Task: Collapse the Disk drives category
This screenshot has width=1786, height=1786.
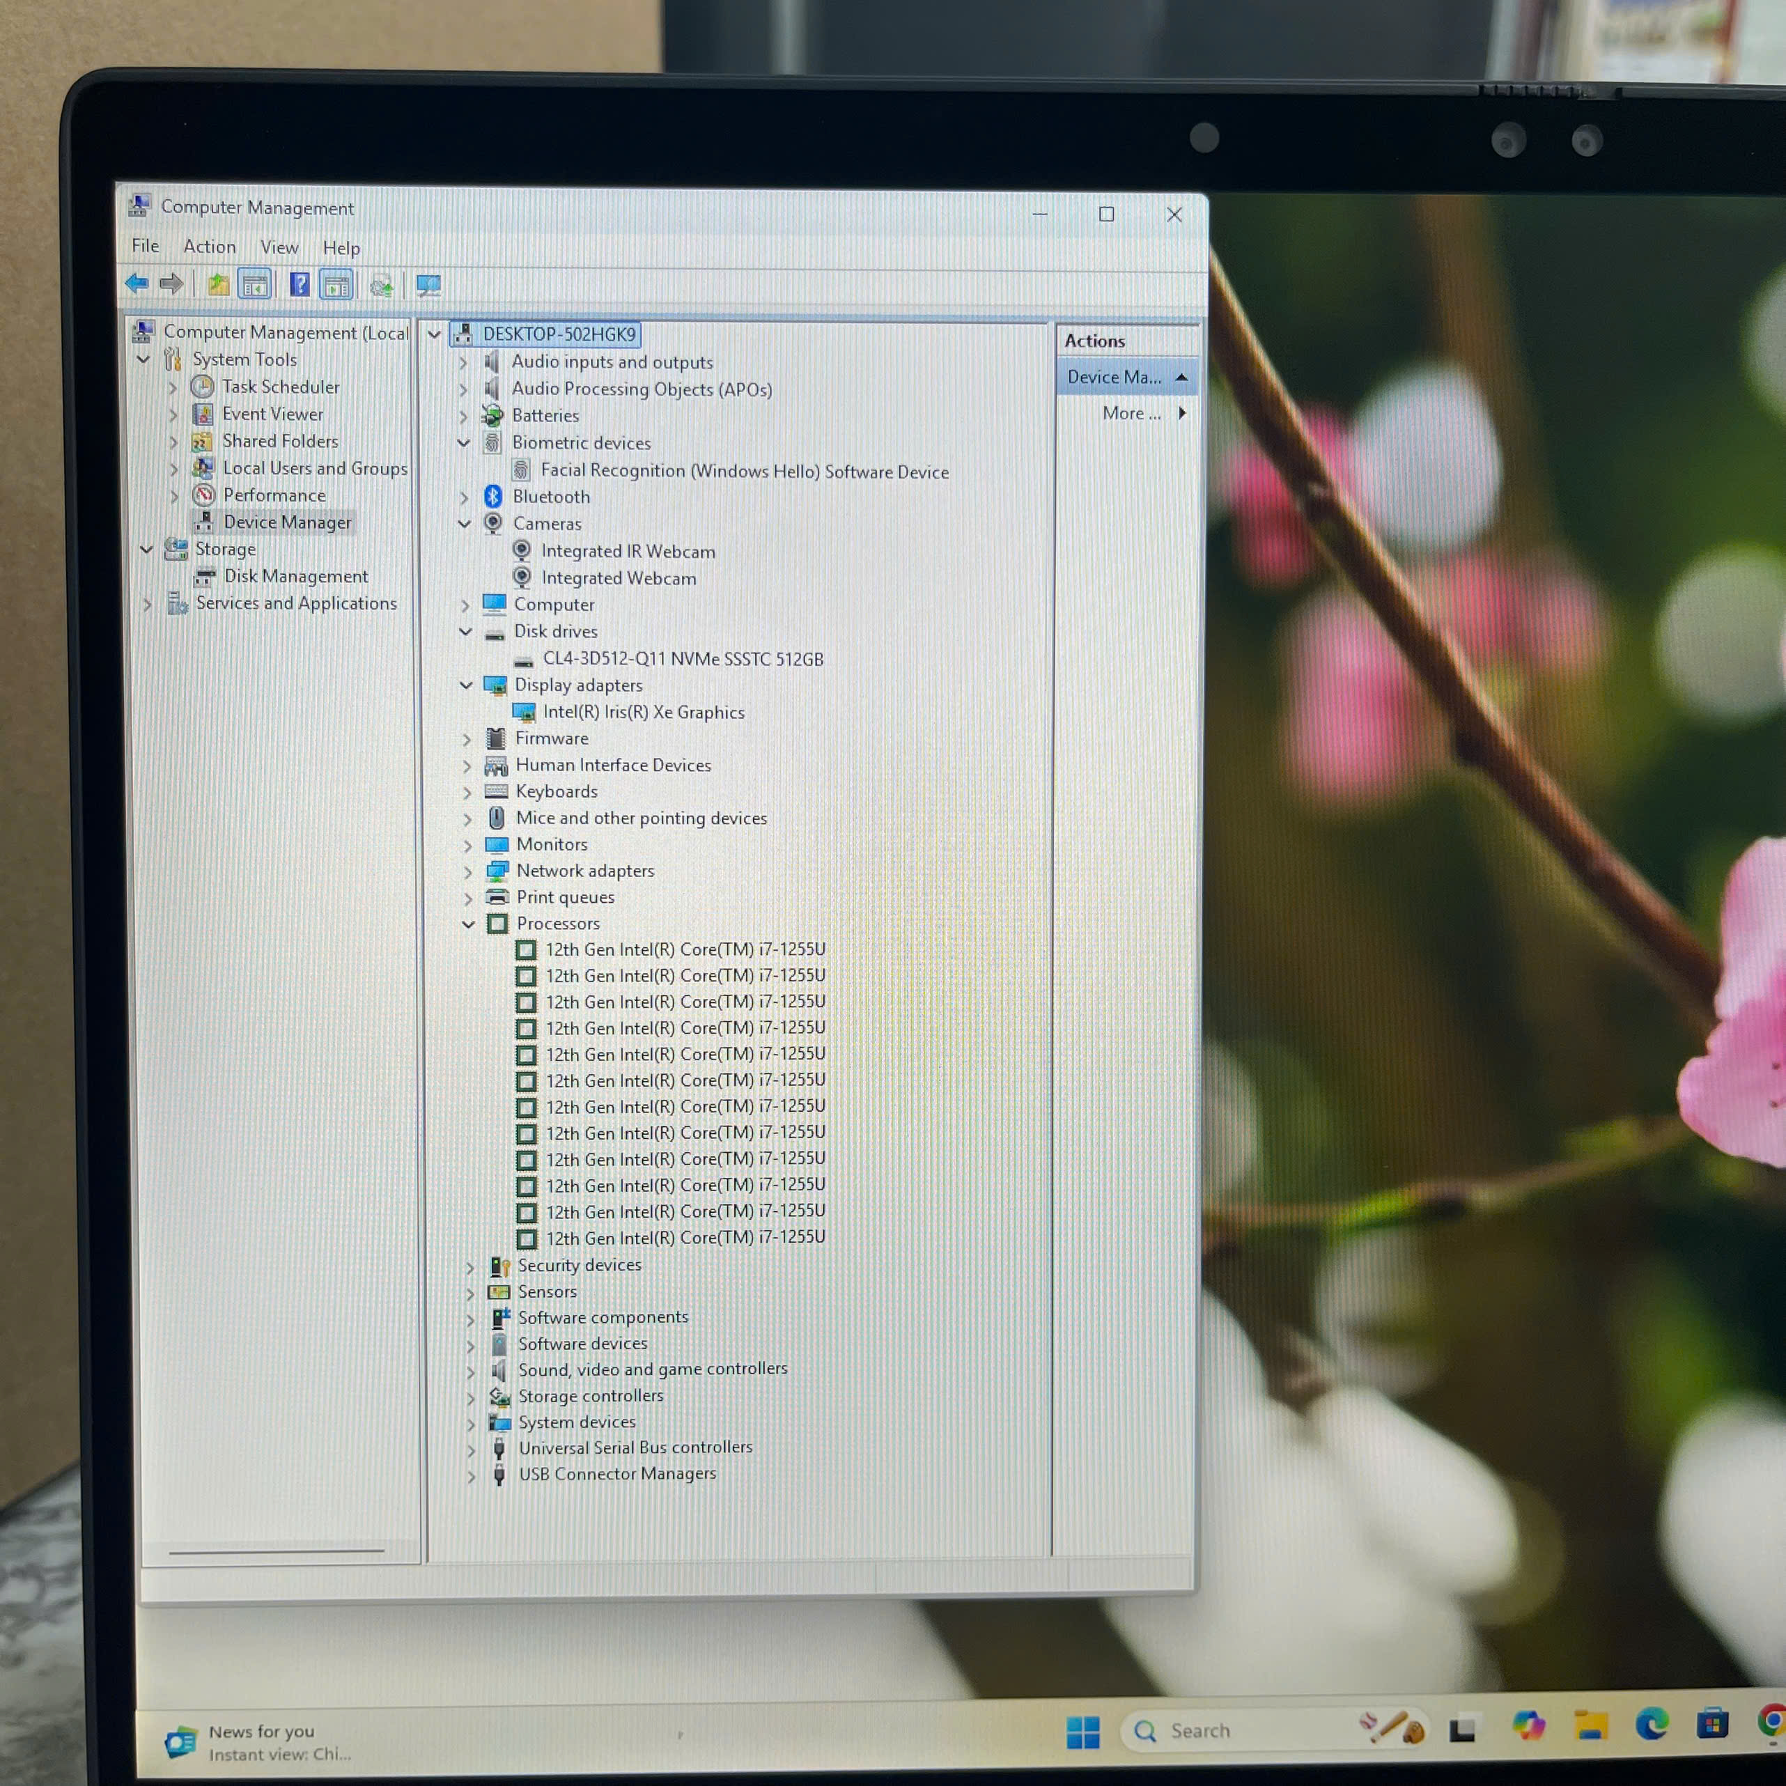Action: (x=465, y=631)
